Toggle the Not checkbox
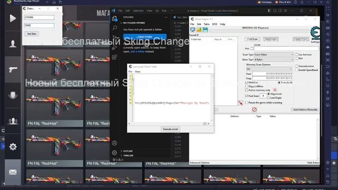The image size is (338, 190). 297,59
